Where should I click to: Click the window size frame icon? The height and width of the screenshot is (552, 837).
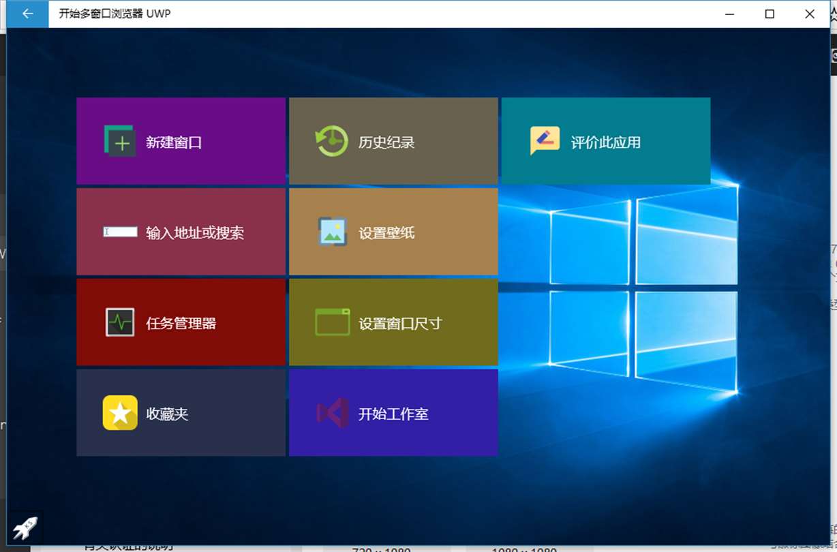click(333, 322)
